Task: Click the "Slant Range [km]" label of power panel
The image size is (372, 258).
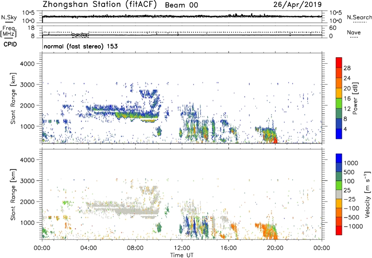Action: (13, 98)
